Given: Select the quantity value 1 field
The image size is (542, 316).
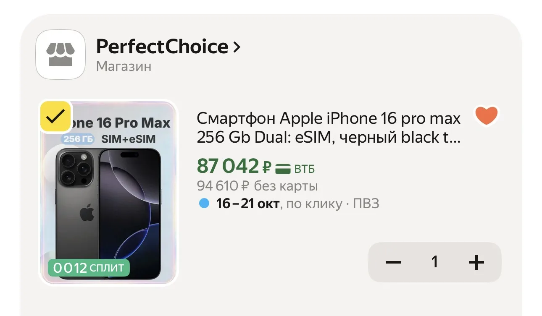Looking at the screenshot, I should [435, 262].
